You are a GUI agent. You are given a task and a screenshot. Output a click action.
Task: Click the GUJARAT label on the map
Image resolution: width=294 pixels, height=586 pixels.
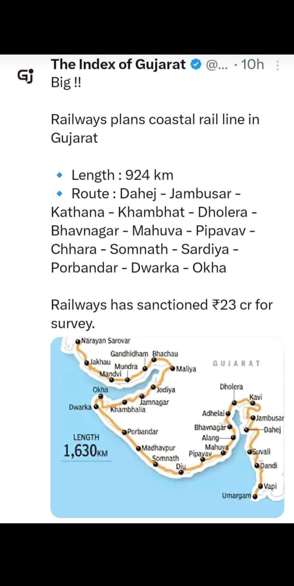pos(236,363)
